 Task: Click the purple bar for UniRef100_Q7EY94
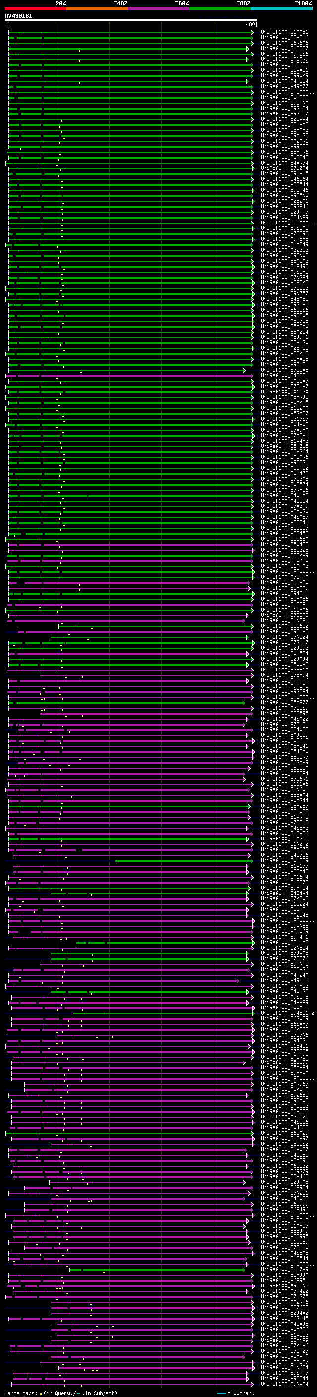click(146, 676)
